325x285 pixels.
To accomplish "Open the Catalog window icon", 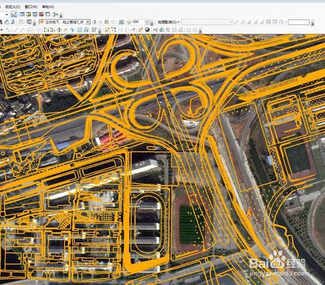I will 29,14.
